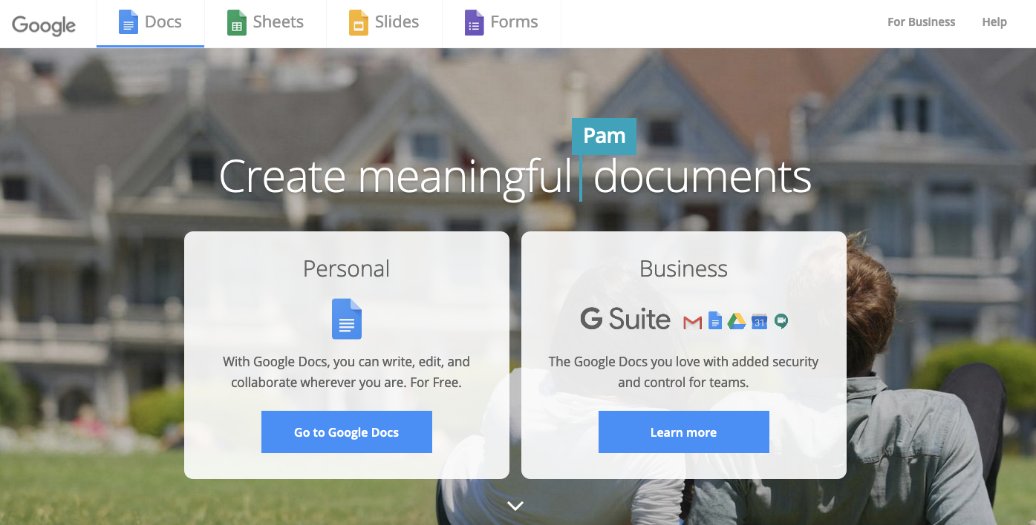Open the Help link
Image resolution: width=1036 pixels, height=525 pixels.
994,22
